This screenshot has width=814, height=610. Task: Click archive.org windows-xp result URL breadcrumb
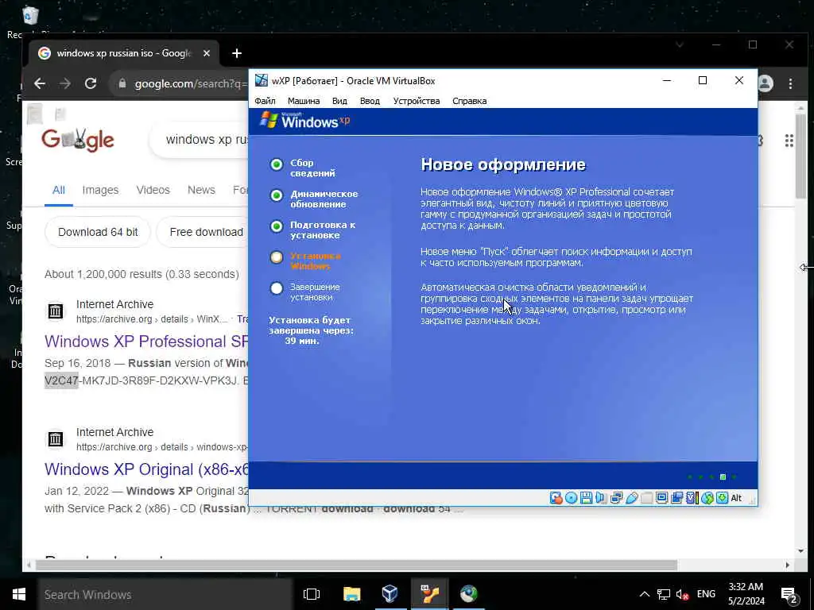pos(162,447)
